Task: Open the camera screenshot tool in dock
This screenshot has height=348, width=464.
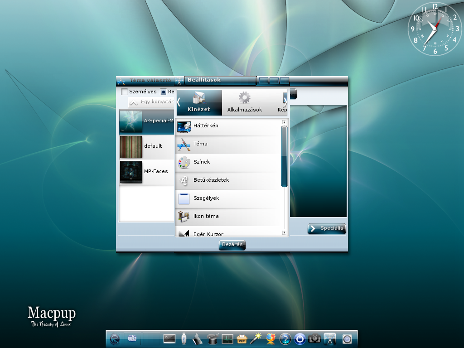Action: tap(314, 339)
